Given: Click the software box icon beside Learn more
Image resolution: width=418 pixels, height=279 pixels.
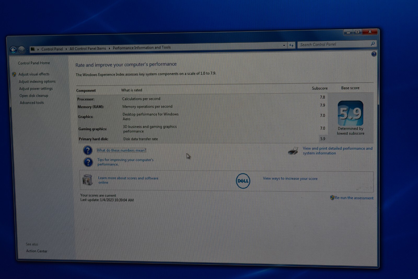Looking at the screenshot, I should tap(88, 180).
